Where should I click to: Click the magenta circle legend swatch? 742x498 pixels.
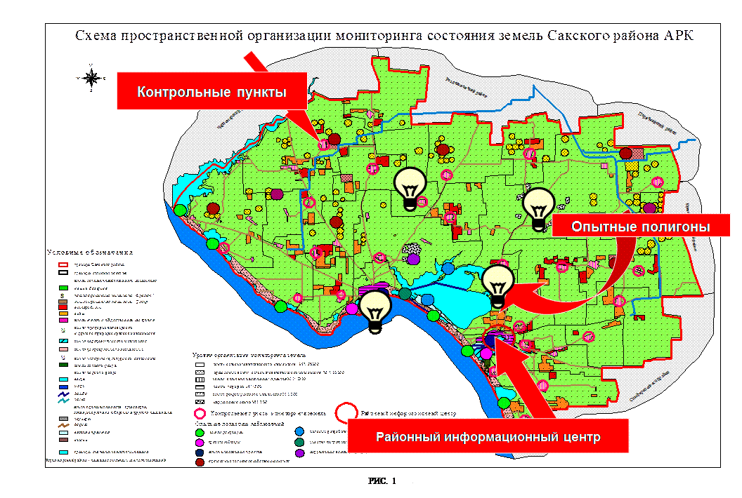[200, 443]
